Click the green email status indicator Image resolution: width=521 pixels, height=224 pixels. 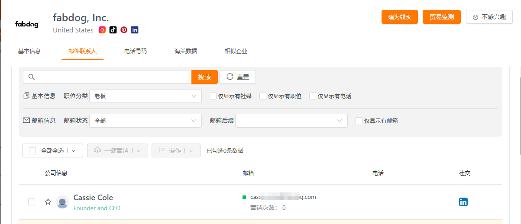(x=244, y=197)
